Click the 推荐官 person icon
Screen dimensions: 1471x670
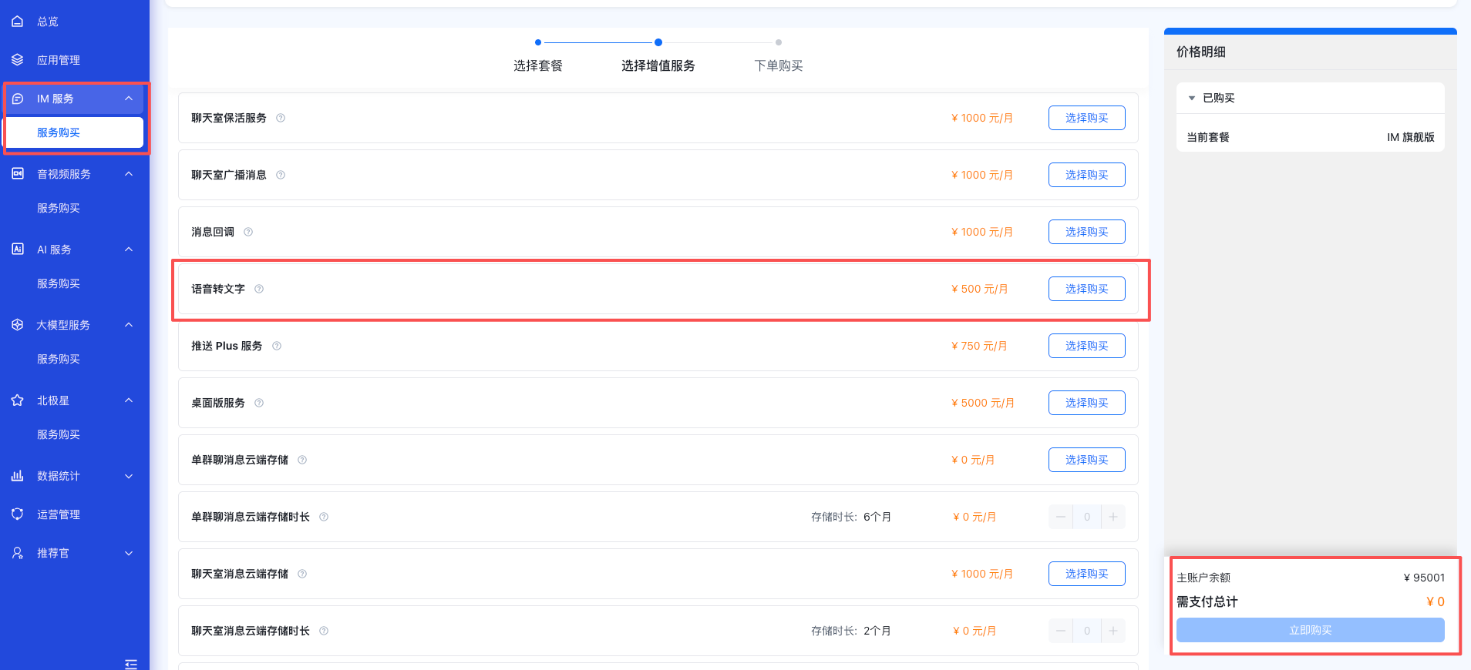[17, 553]
